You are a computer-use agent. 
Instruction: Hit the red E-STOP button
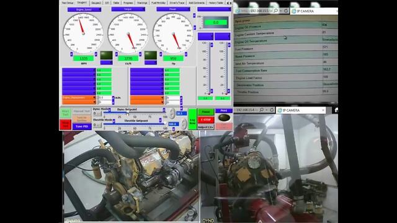[206, 120]
